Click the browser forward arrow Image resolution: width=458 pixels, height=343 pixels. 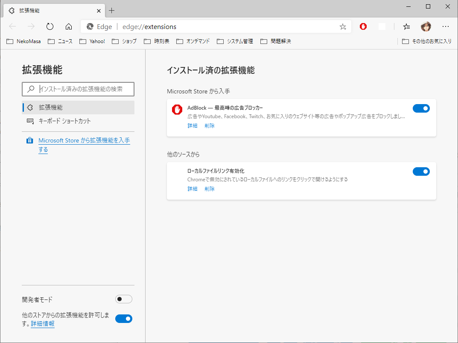click(31, 26)
